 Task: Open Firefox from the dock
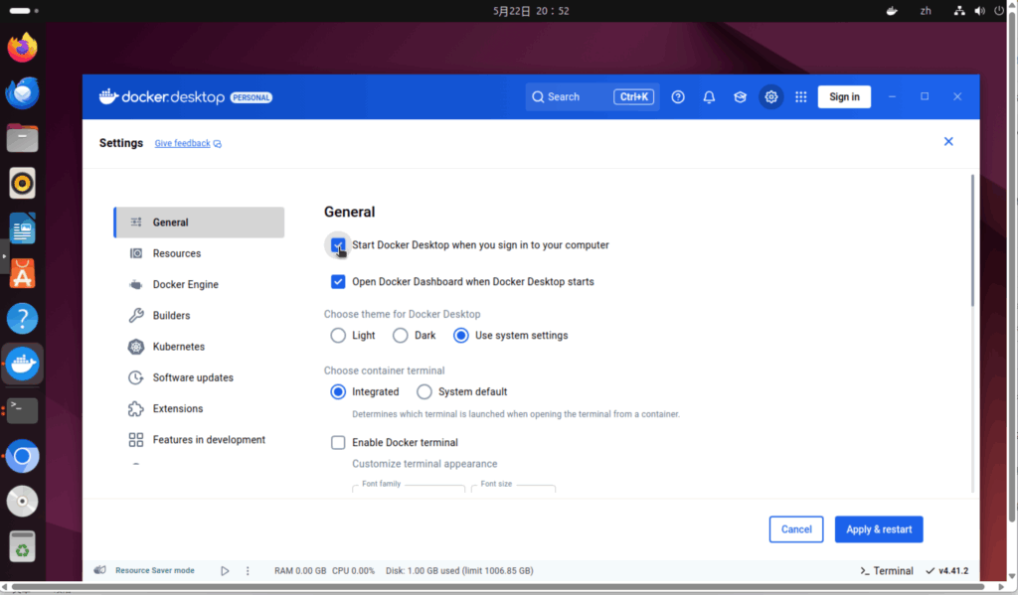[x=22, y=48]
